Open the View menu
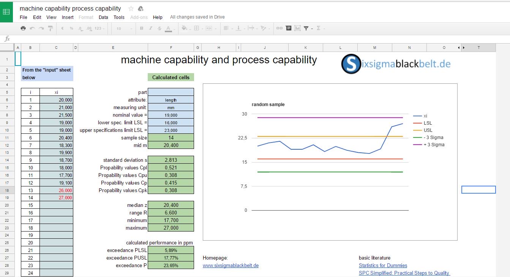Image resolution: width=510 pixels, height=277 pixels. click(51, 17)
